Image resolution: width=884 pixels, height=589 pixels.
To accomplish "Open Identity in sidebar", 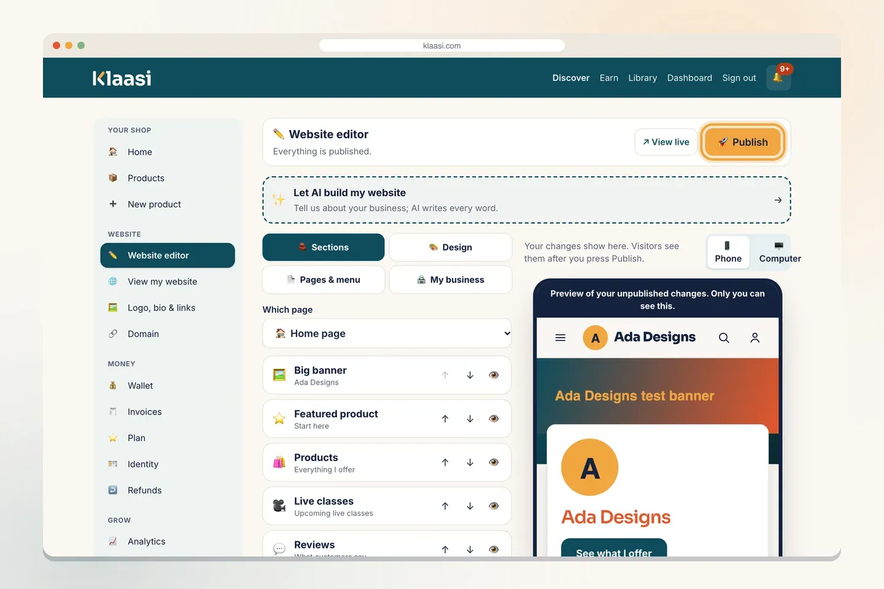I will [168, 464].
